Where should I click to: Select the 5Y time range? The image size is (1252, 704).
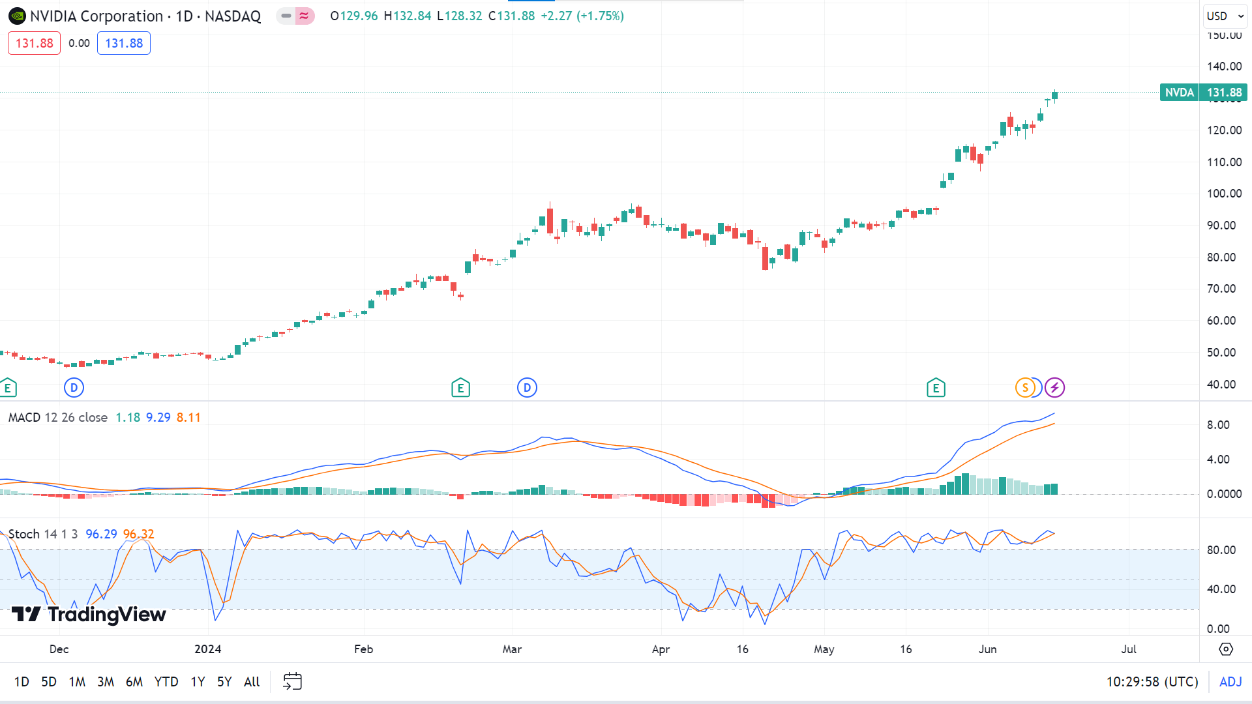[x=224, y=682]
